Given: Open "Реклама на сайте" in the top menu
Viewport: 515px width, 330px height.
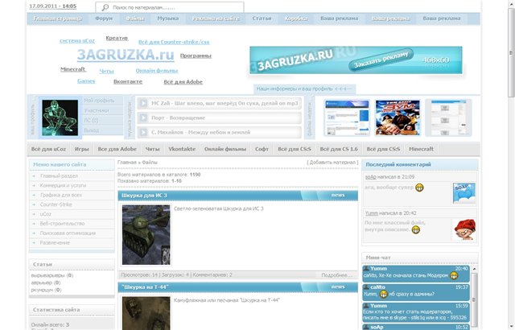Looking at the screenshot, I should tap(216, 19).
